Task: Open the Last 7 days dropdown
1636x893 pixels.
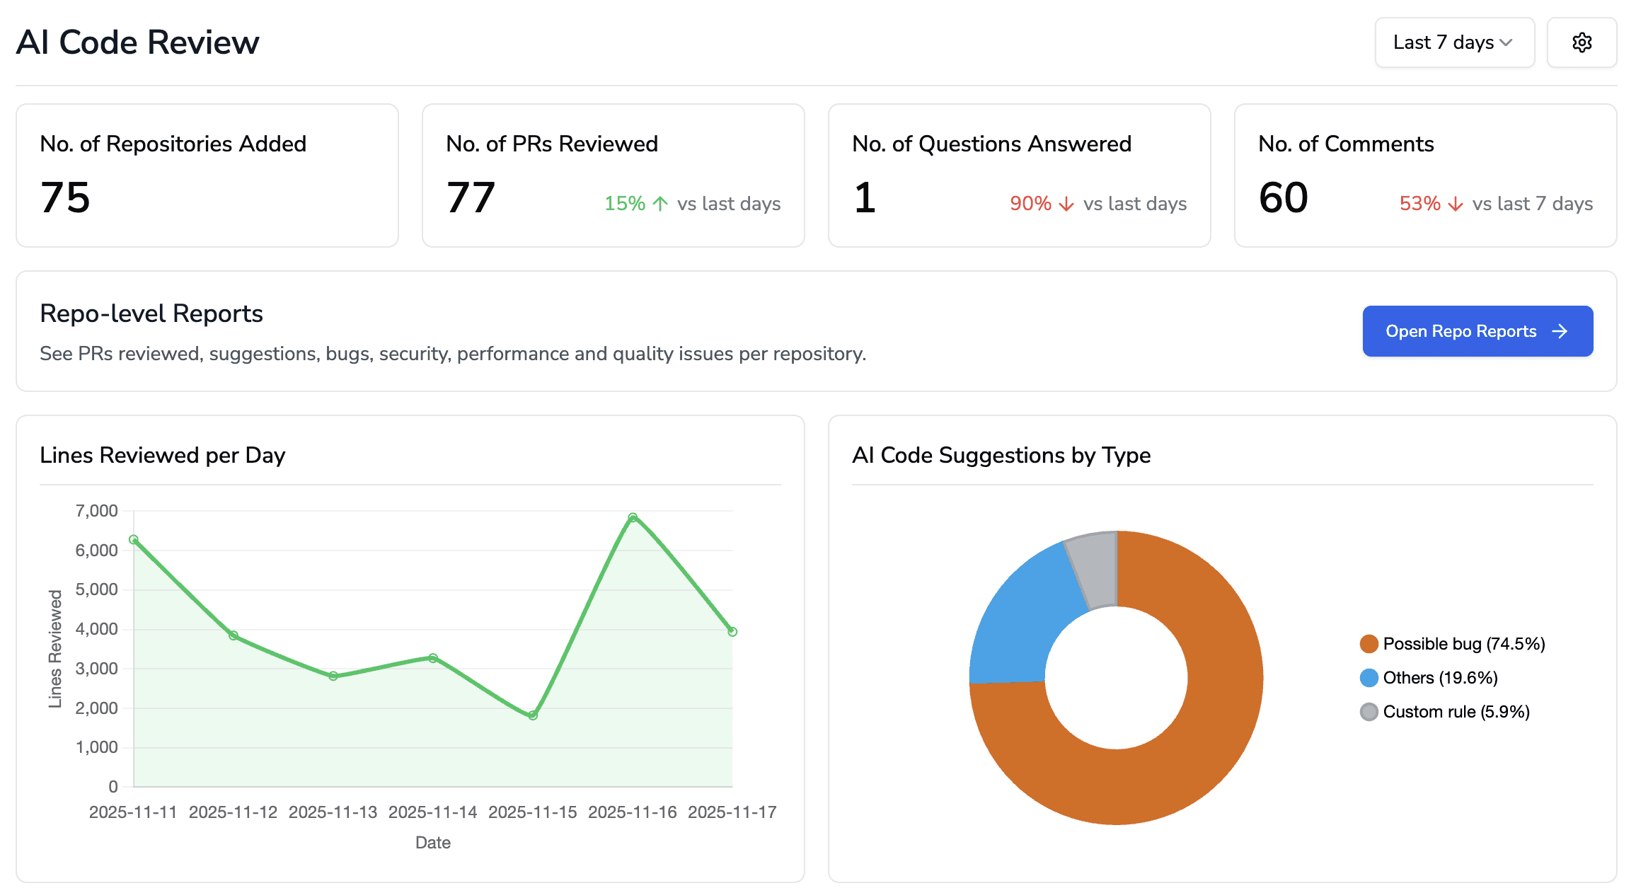Action: coord(1454,42)
